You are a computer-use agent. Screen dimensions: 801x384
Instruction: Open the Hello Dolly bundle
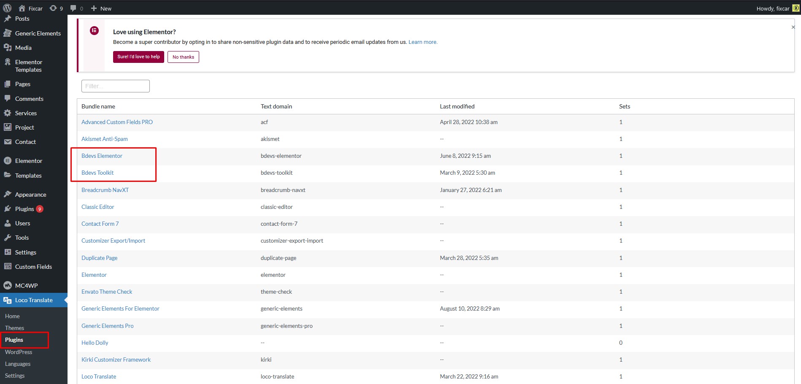point(95,343)
